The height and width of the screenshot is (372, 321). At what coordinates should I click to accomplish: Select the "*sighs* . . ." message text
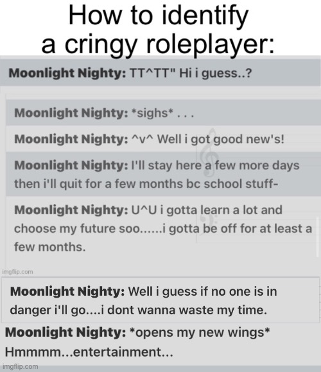click(163, 113)
